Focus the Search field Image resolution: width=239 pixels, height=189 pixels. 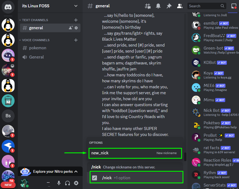[x=207, y=6]
